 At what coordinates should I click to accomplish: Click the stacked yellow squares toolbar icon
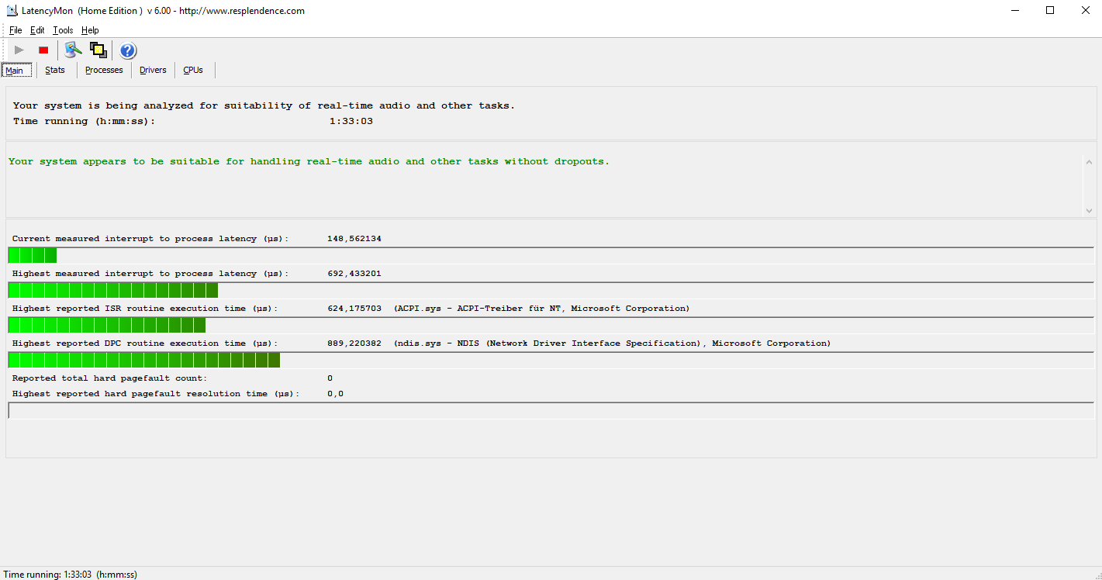tap(98, 50)
